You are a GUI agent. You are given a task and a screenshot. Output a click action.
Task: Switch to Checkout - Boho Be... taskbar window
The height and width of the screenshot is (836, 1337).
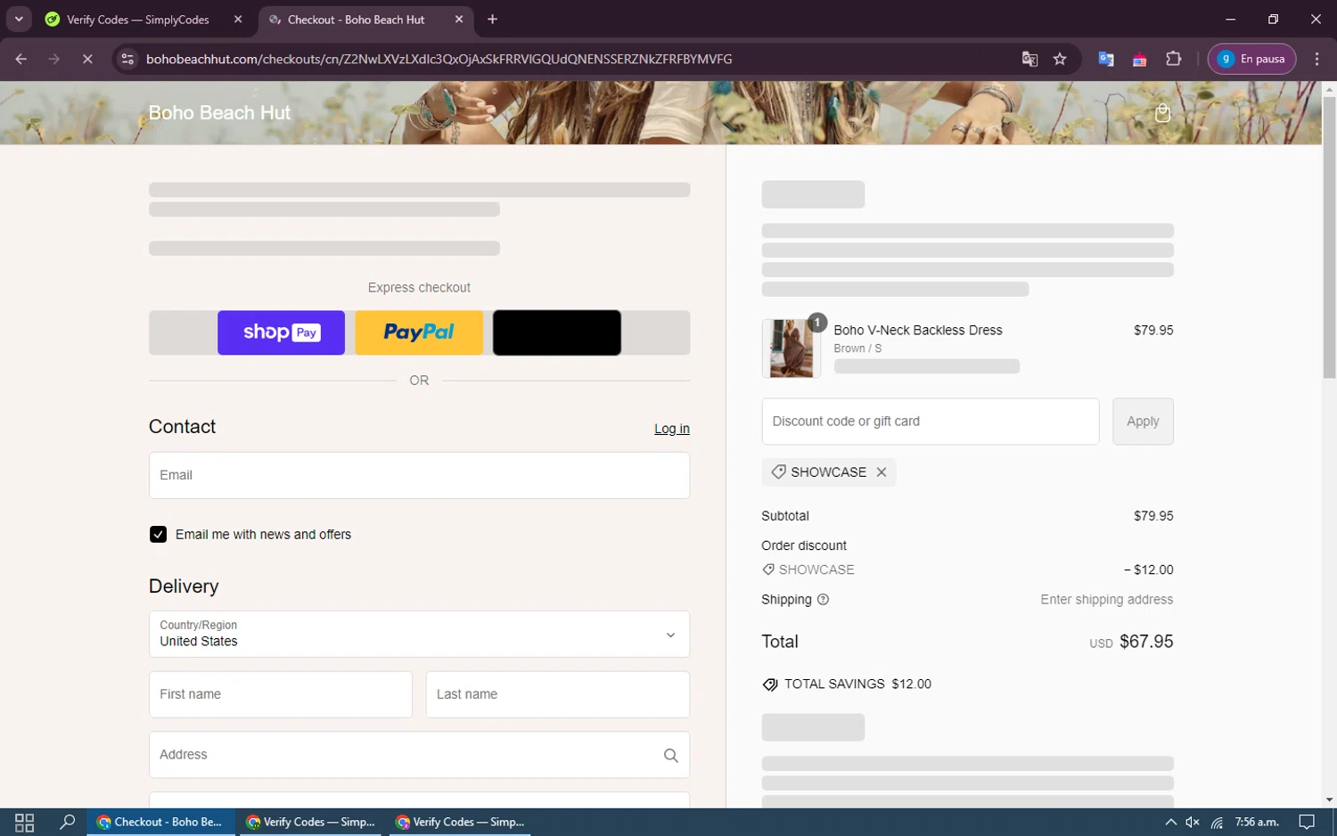(x=161, y=823)
